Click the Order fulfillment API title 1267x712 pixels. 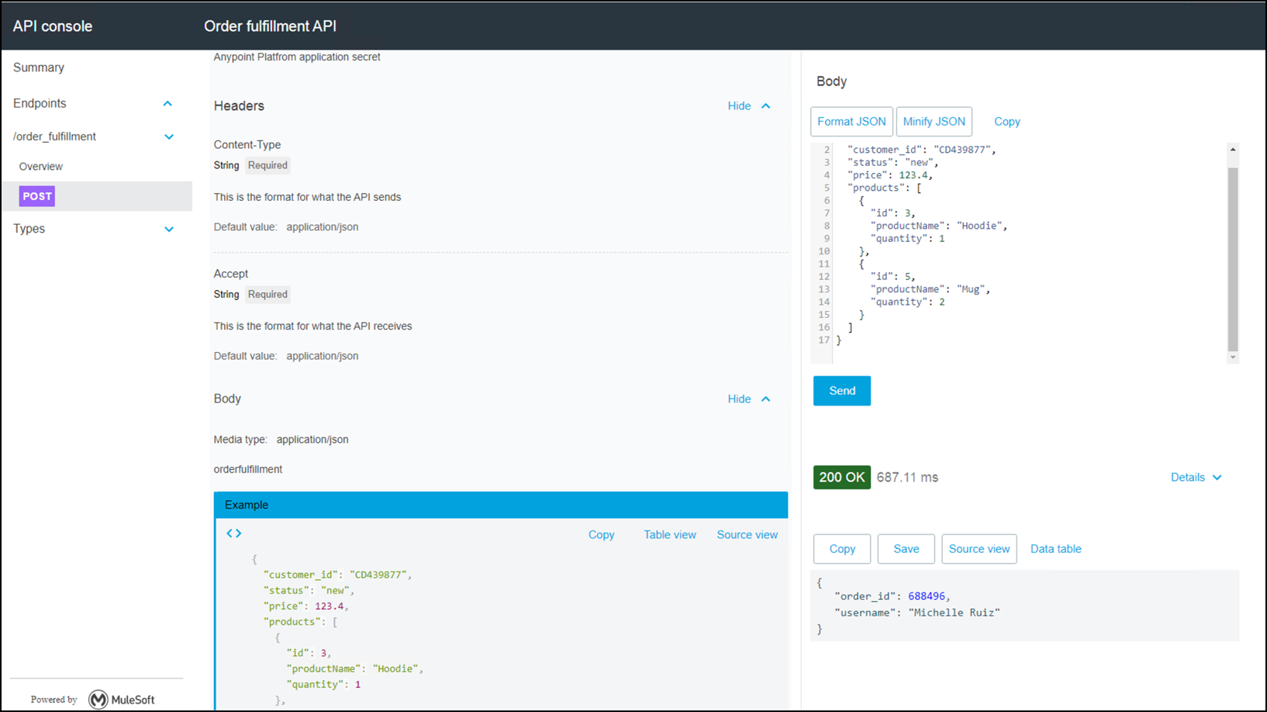click(270, 26)
